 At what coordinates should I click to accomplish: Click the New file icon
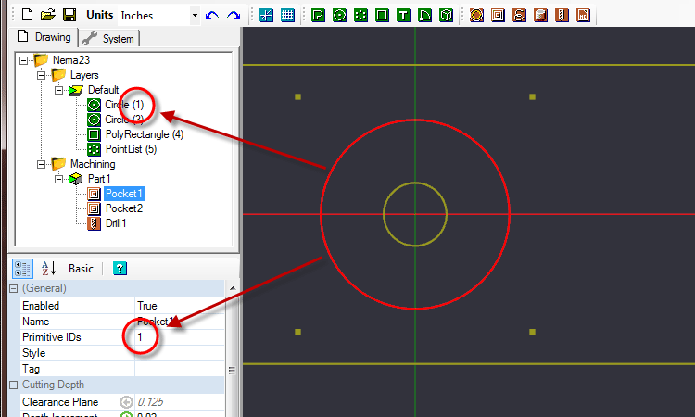point(27,15)
